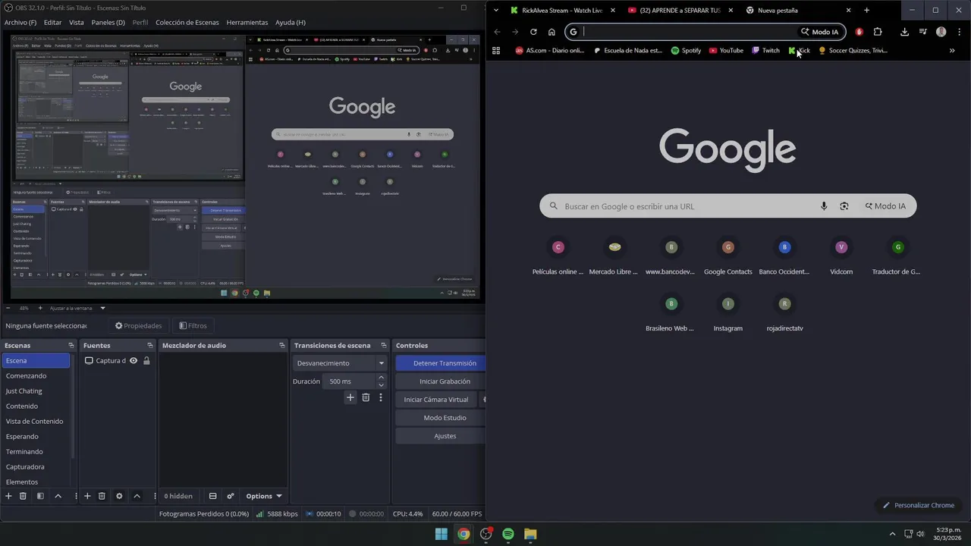
Task: Open Herramientas menu in OBS
Action: click(247, 23)
